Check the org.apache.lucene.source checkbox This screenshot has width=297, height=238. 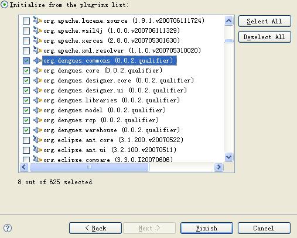(x=26, y=21)
